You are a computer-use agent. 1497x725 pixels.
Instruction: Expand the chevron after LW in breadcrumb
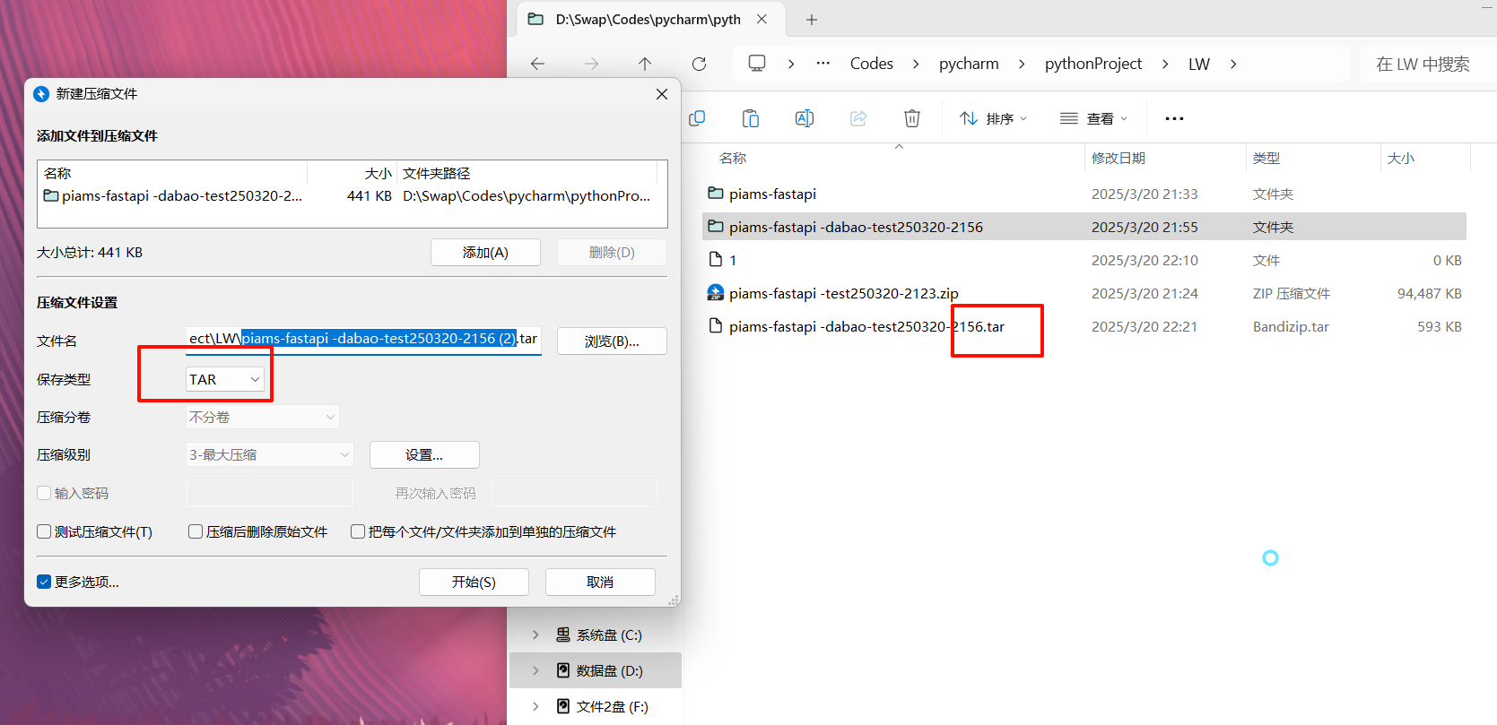click(x=1233, y=64)
